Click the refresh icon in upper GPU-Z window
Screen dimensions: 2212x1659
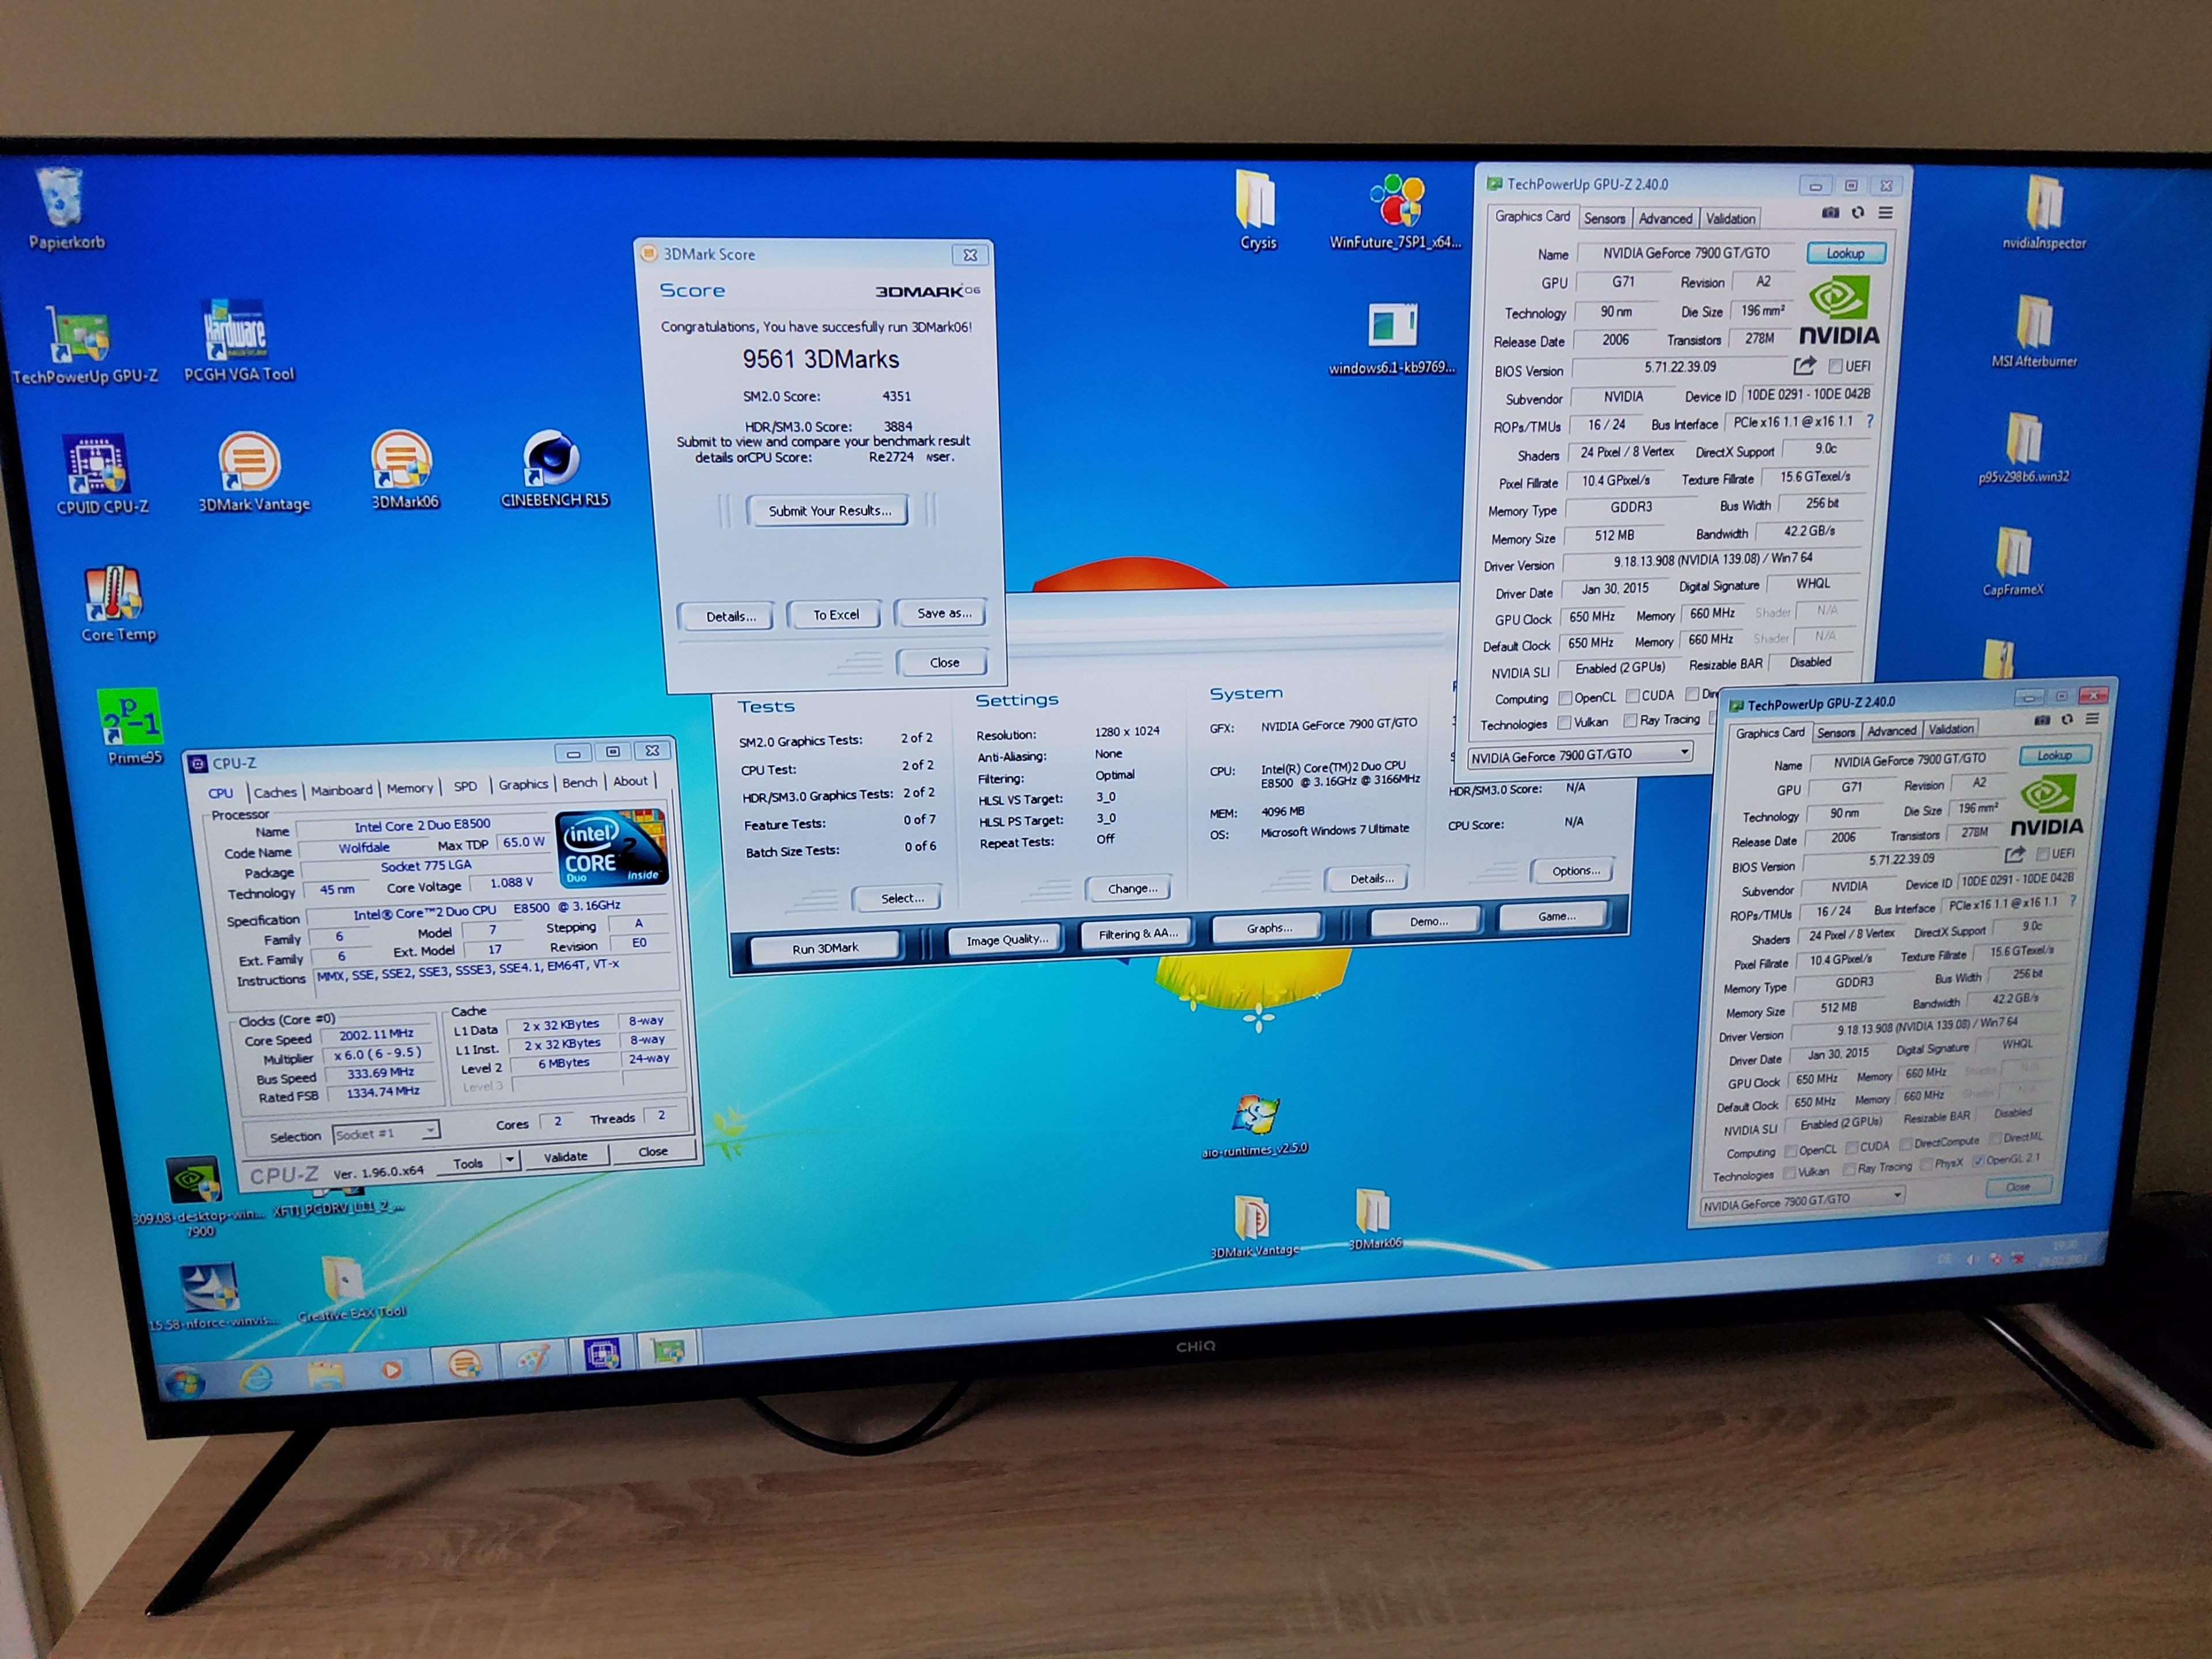tap(1858, 213)
